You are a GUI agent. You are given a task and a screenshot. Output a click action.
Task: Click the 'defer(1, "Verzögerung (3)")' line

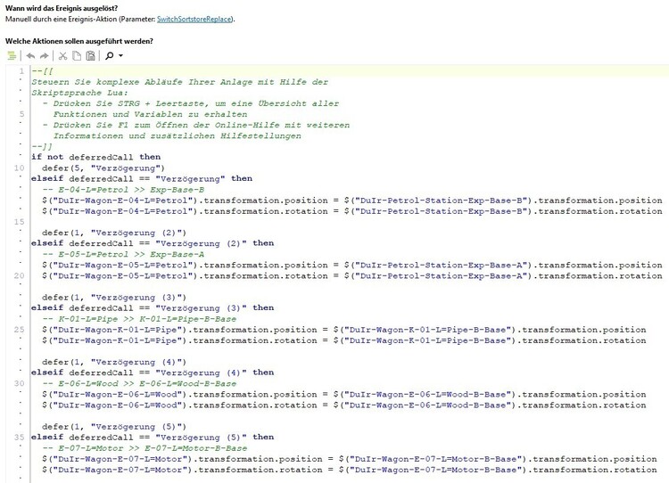[114, 298]
